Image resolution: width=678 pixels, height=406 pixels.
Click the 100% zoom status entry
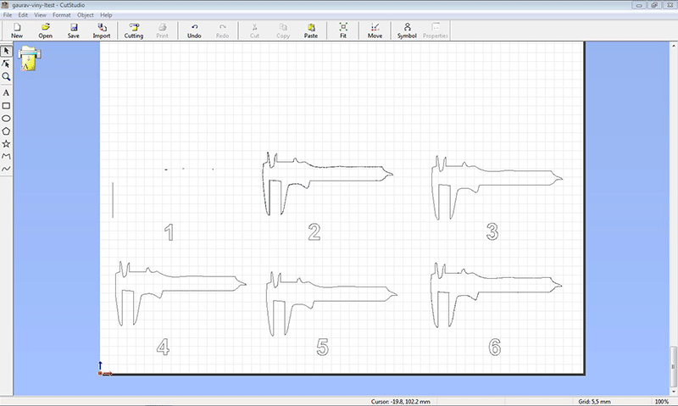coord(662,402)
